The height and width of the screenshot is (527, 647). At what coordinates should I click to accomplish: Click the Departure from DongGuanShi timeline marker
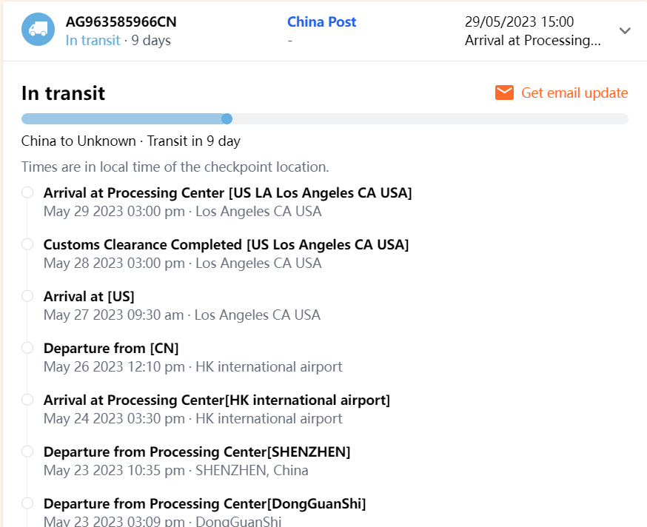27,503
